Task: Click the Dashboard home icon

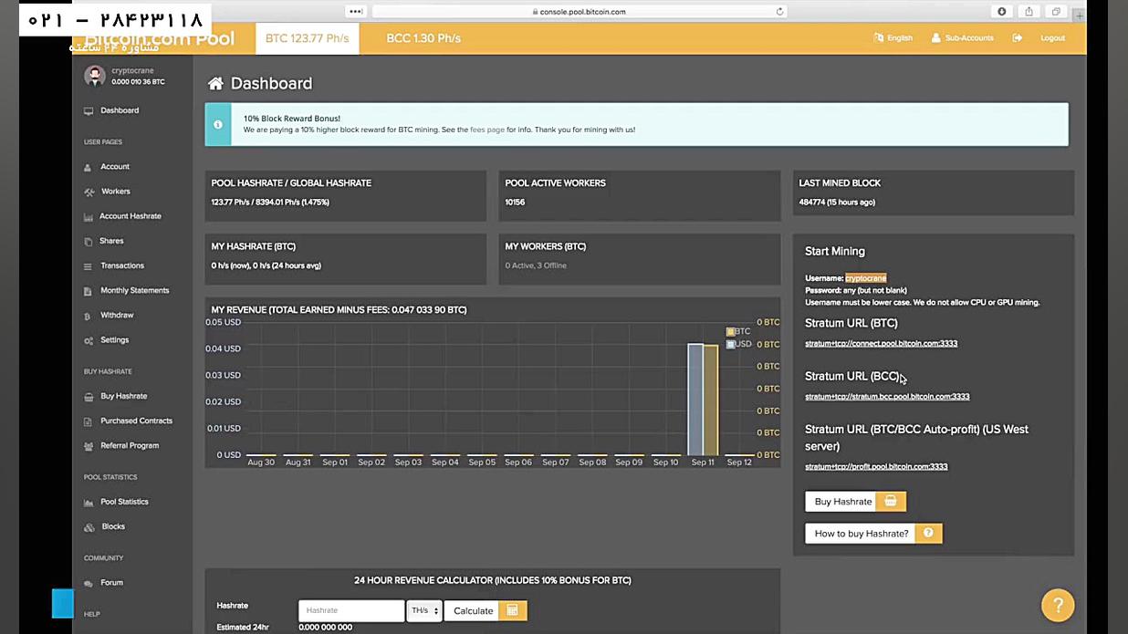Action: [x=215, y=83]
